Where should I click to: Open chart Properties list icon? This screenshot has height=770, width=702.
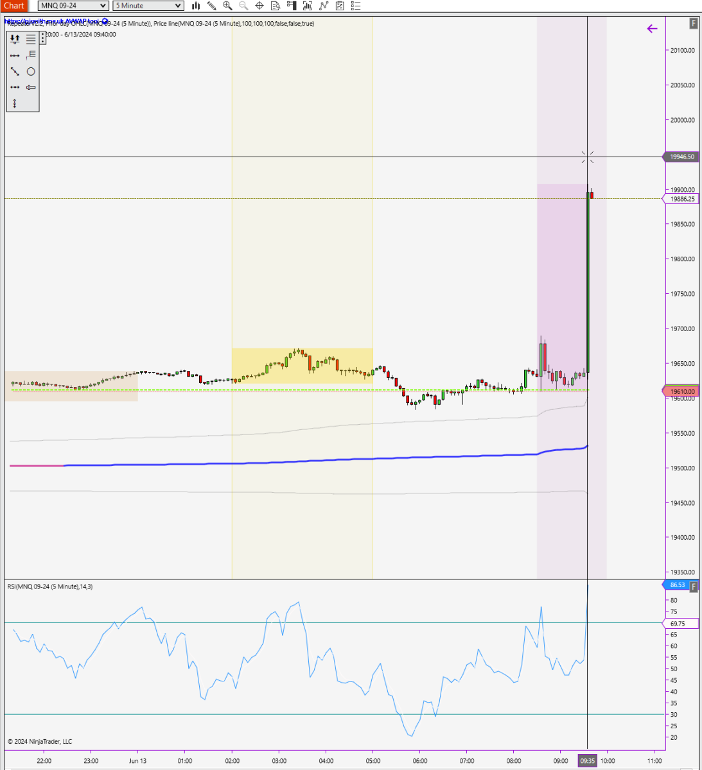356,6
